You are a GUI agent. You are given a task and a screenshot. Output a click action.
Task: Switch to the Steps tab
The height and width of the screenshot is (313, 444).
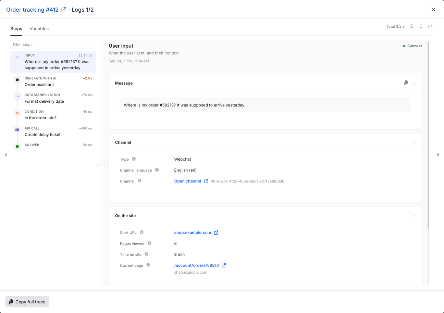[16, 29]
